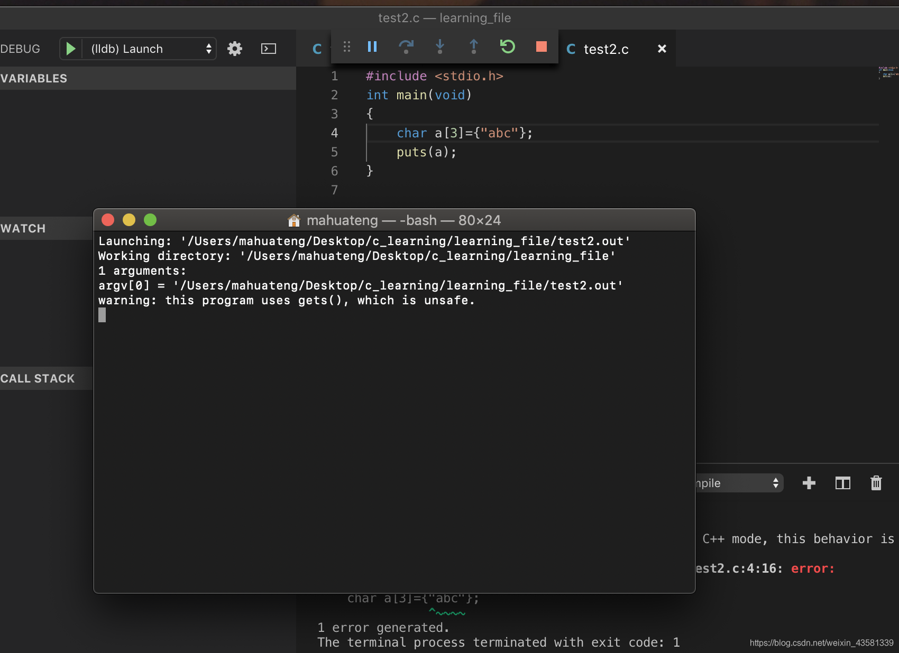This screenshot has width=899, height=653.
Task: Close the test2.c tab
Action: click(x=662, y=49)
